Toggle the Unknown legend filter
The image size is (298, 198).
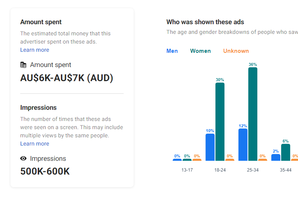tap(236, 51)
